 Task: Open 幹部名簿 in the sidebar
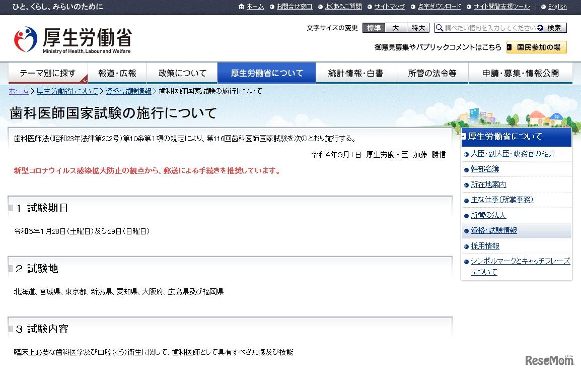pyautogui.click(x=485, y=169)
